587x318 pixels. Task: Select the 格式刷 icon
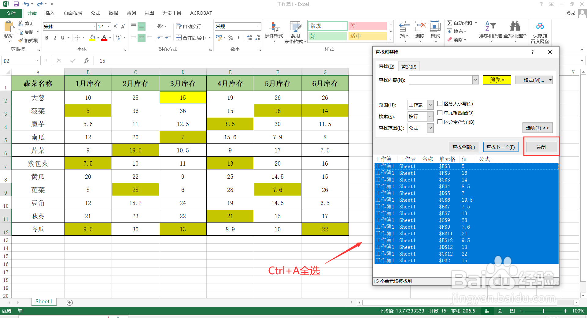(x=28, y=40)
